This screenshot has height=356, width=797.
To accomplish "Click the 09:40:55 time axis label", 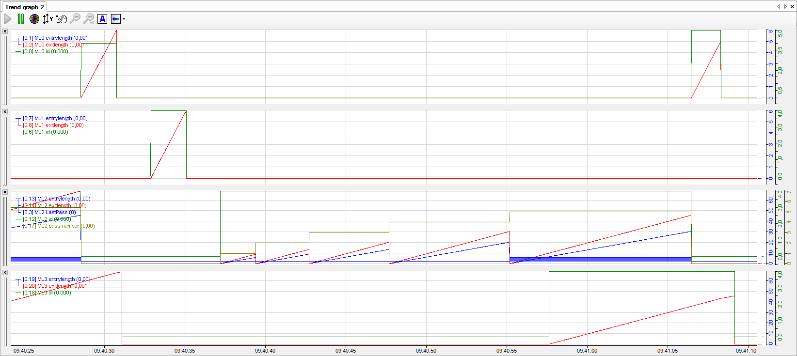I will pos(507,351).
